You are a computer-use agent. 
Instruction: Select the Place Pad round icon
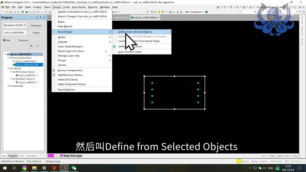pyautogui.click(x=159, y=12)
